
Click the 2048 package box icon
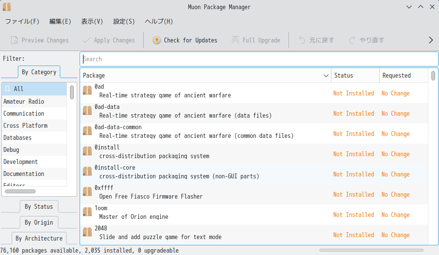point(87,232)
